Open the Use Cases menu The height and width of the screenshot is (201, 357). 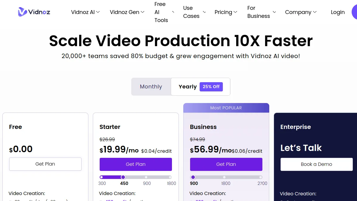pos(195,12)
